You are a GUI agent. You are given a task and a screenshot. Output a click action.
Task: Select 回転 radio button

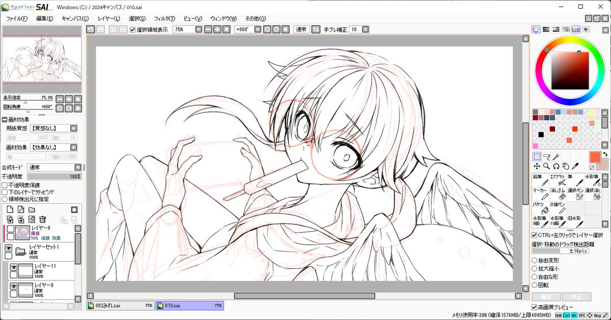point(535,285)
